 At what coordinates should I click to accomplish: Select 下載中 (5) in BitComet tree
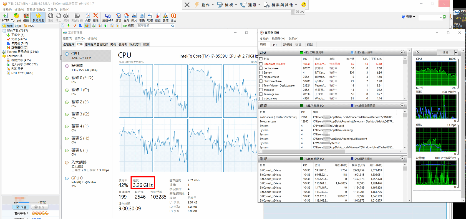click(18, 35)
